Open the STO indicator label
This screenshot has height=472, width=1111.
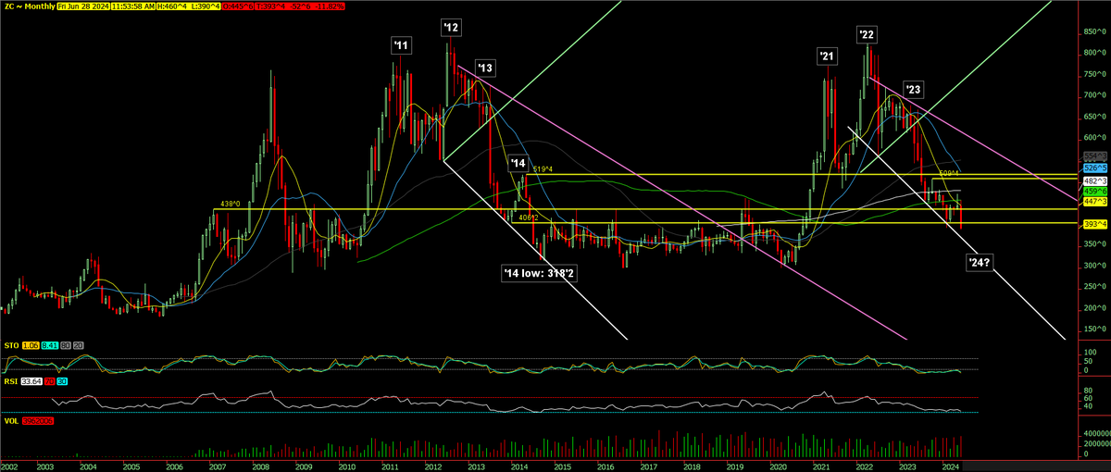click(11, 345)
